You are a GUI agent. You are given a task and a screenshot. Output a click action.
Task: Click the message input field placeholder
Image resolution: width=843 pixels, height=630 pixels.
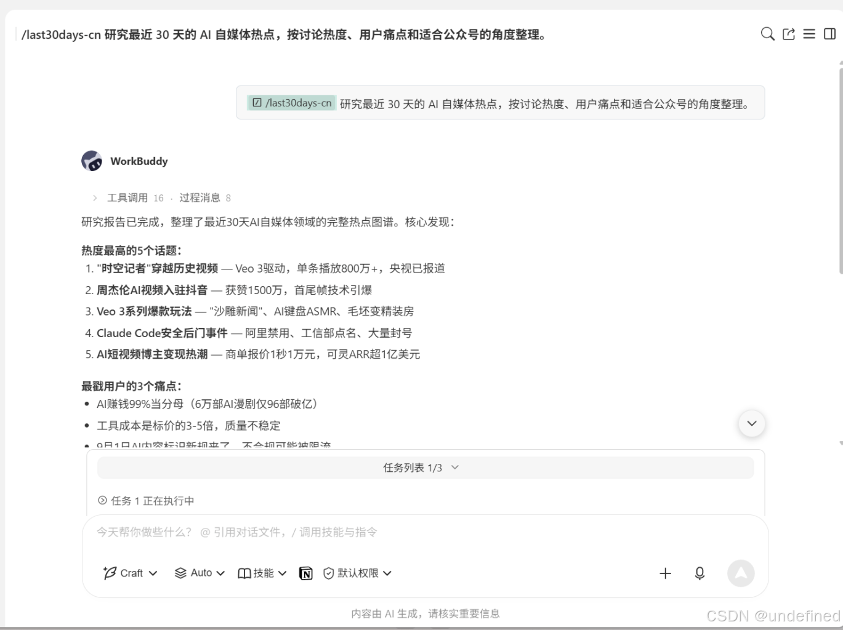(237, 532)
